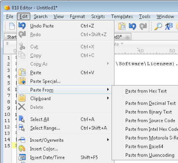
Task: Click the Select All icon
Action: click(x=22, y=119)
